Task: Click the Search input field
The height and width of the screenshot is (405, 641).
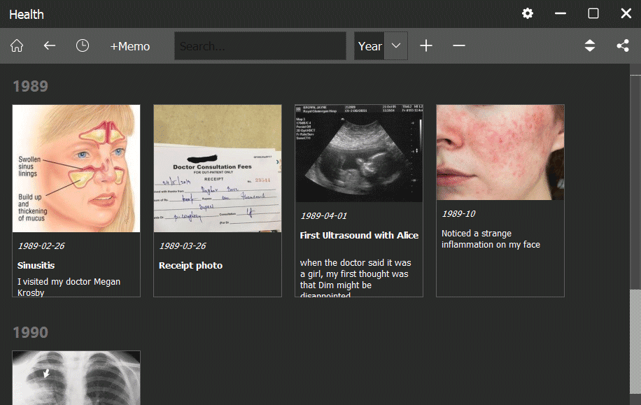Action: pos(260,46)
